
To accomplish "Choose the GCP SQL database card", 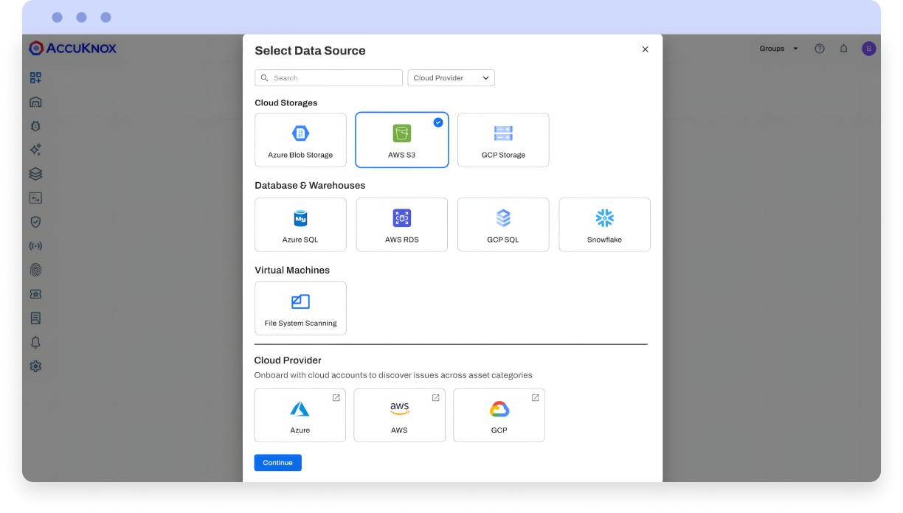I will (x=503, y=225).
